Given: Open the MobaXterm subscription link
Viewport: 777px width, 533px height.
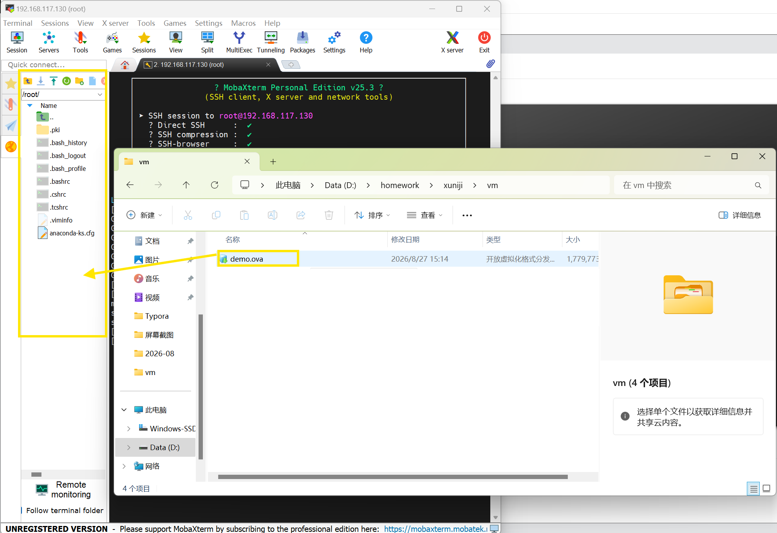Looking at the screenshot, I should point(435,529).
